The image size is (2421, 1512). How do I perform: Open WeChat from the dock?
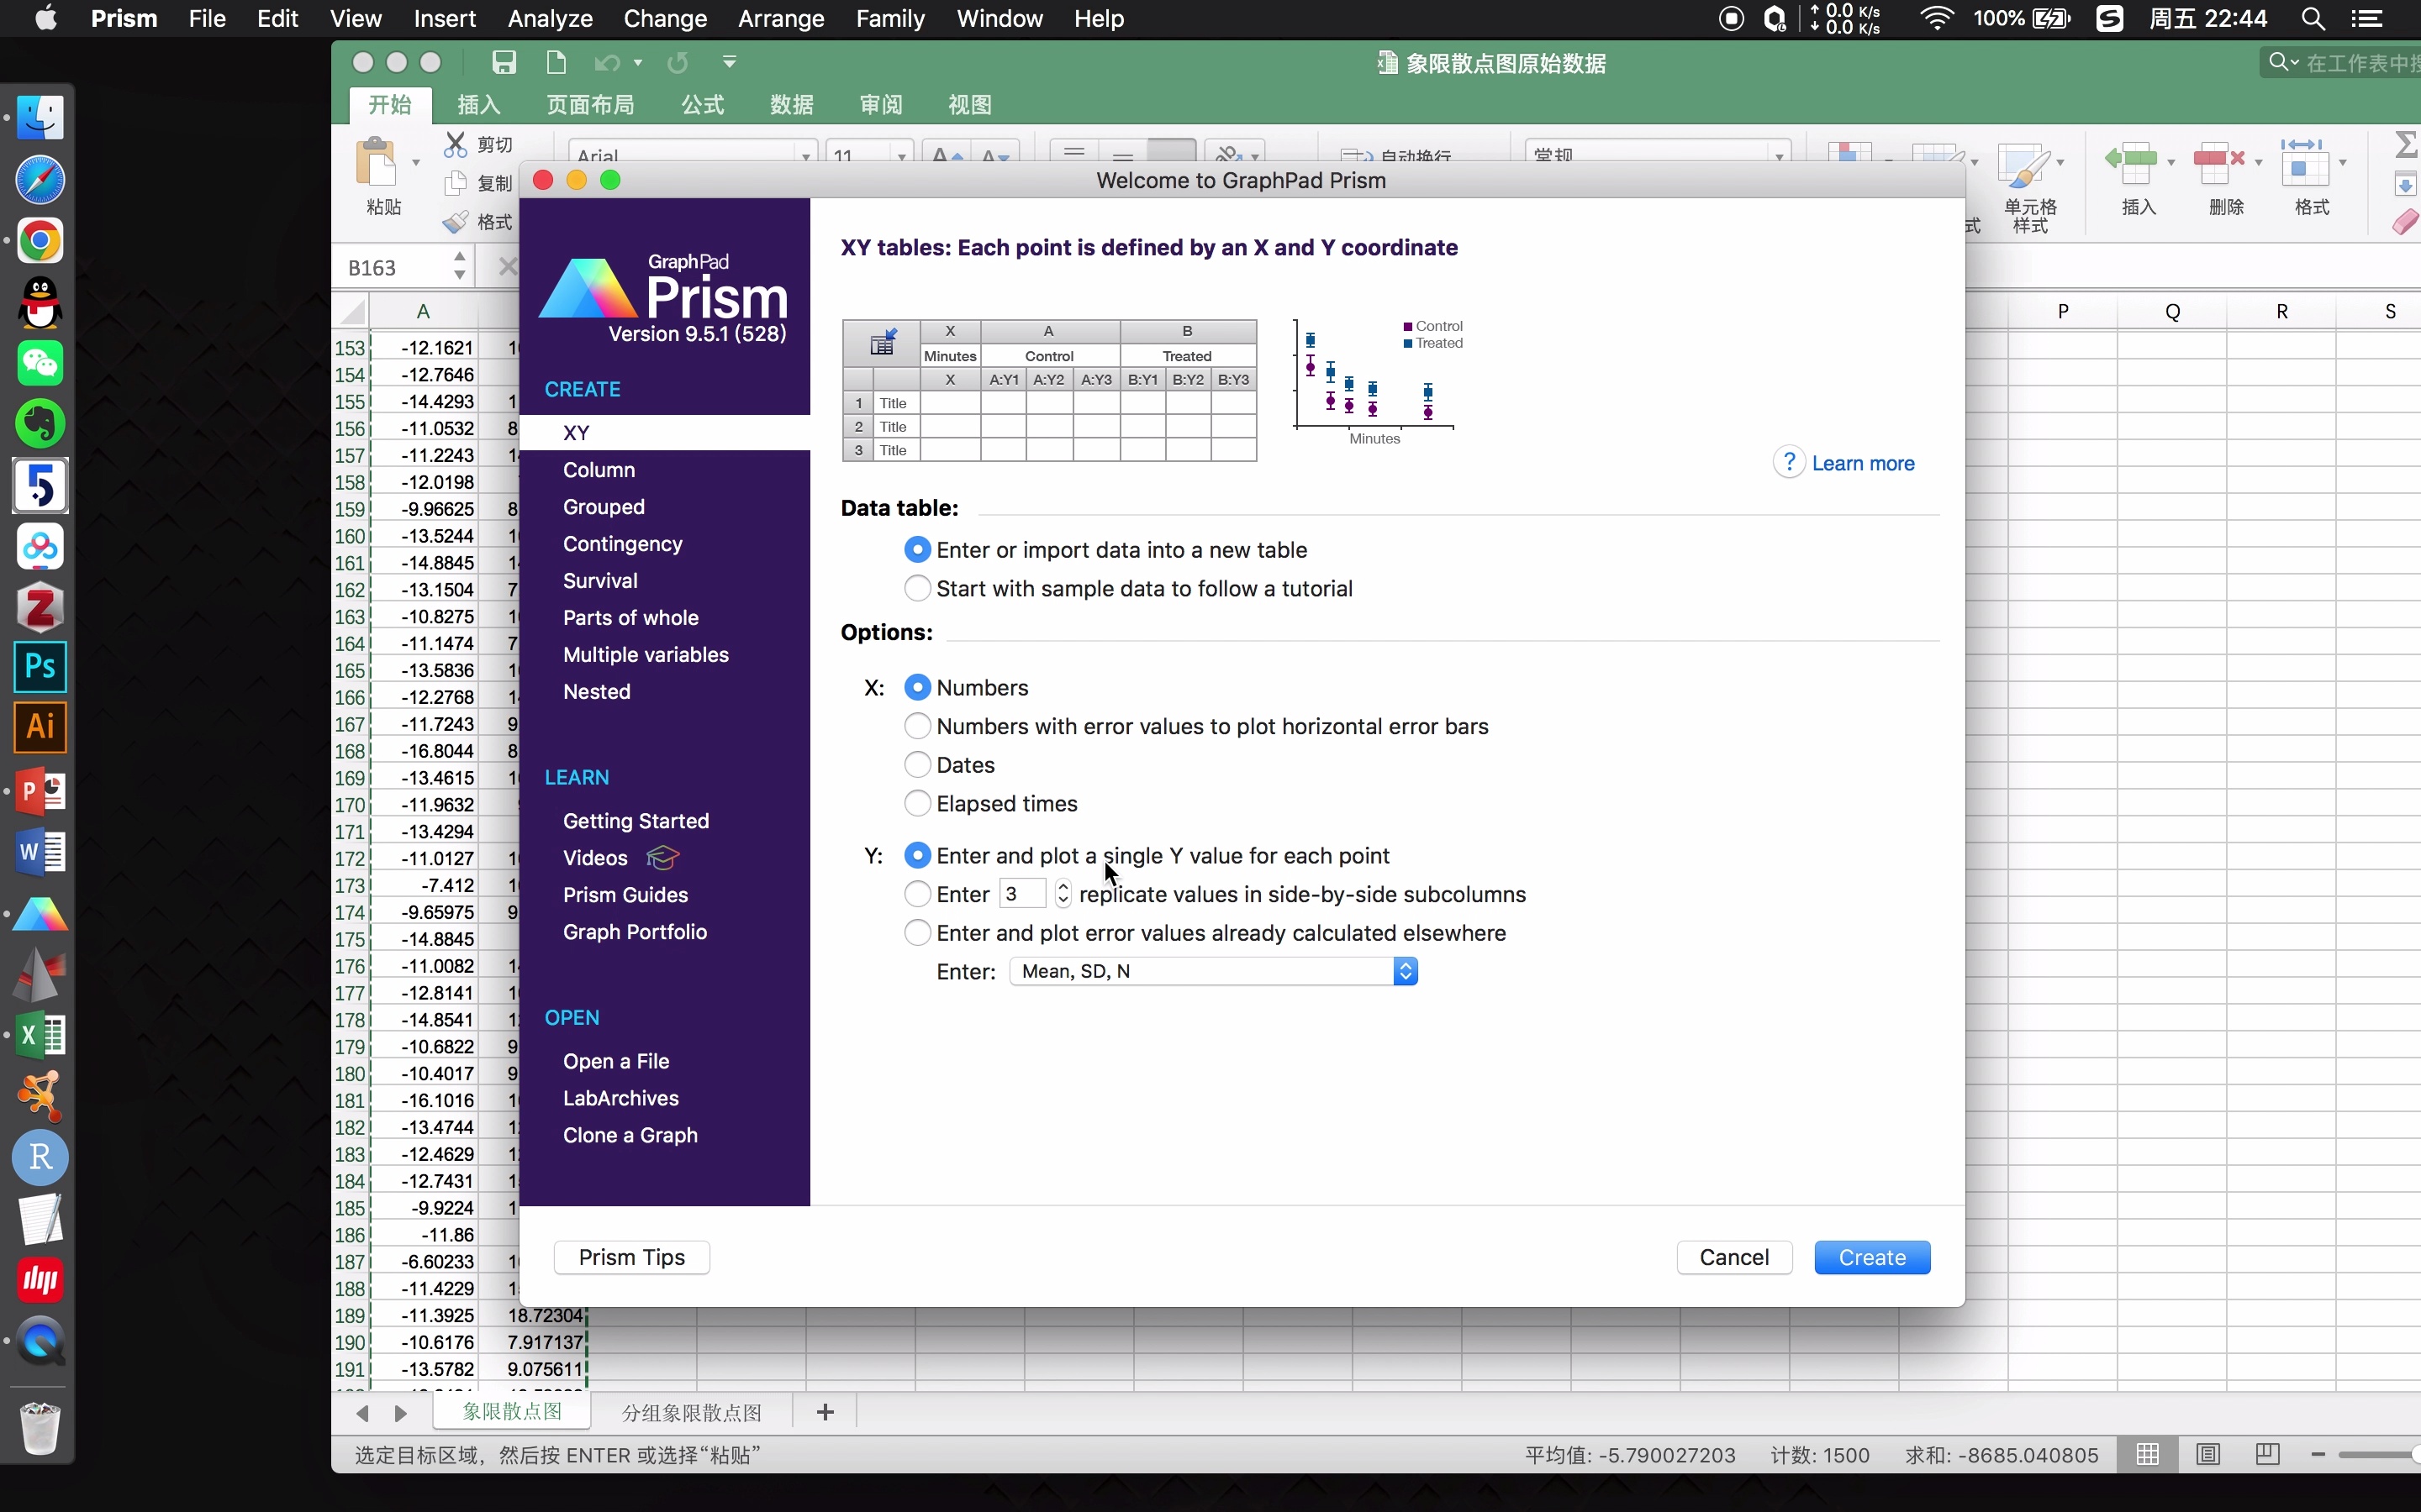40,363
